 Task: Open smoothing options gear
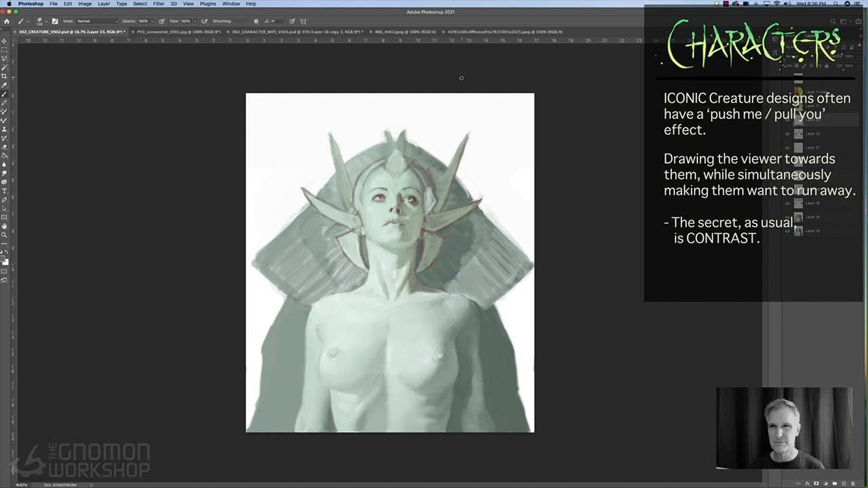click(x=256, y=21)
